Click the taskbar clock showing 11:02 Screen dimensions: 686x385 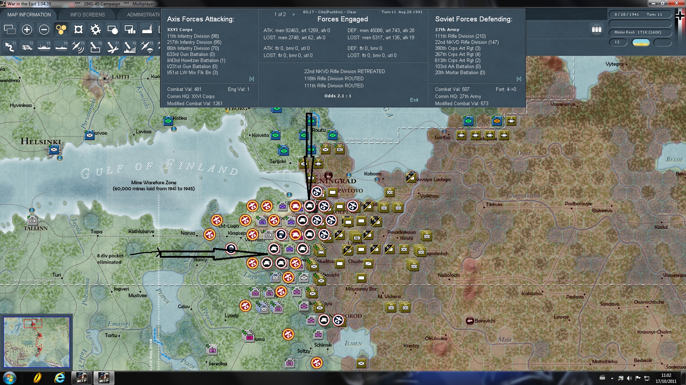[x=666, y=378]
